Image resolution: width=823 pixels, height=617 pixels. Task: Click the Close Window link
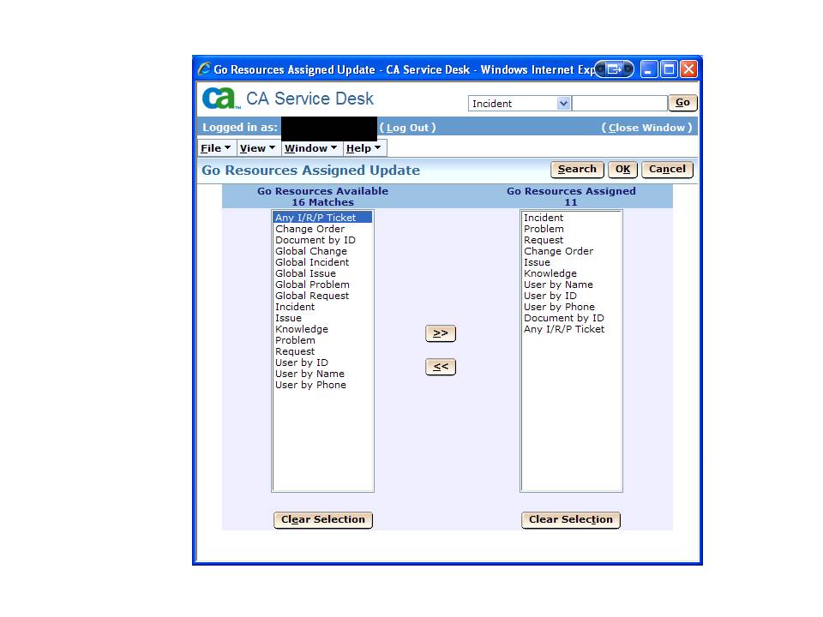tap(647, 128)
